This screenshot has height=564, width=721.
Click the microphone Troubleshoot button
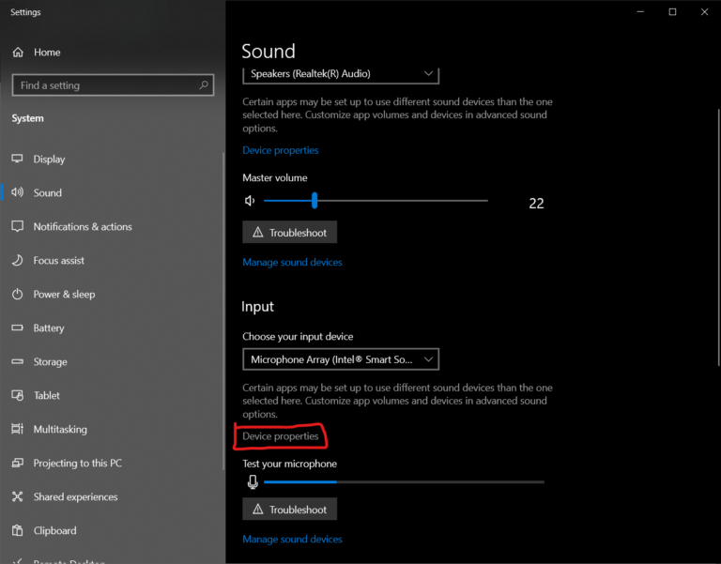tap(289, 510)
